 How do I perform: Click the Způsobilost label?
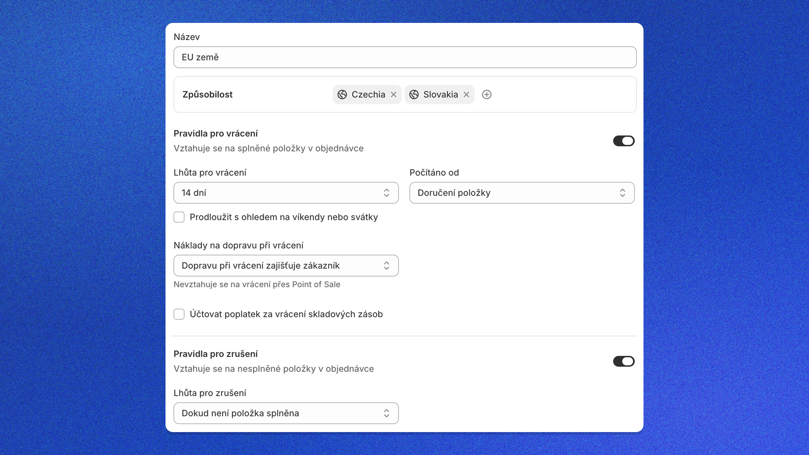pos(207,95)
